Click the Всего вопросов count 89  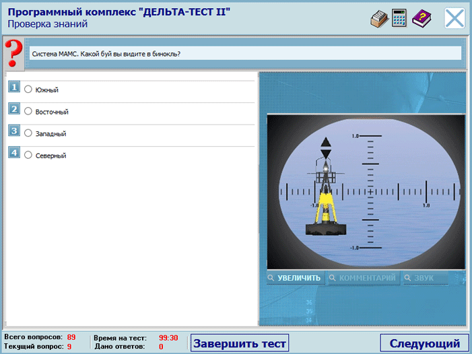pos(71,337)
